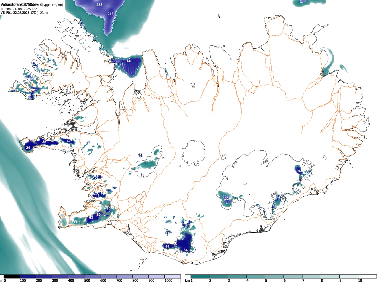The image size is (377, 283).
Task: Click the 100–200 m dark blue legend swatch
Action: pos(28,277)
